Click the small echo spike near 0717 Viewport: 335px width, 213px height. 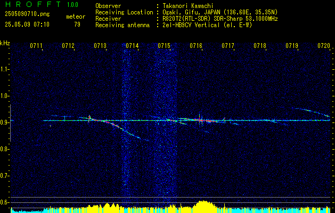pos(224,119)
